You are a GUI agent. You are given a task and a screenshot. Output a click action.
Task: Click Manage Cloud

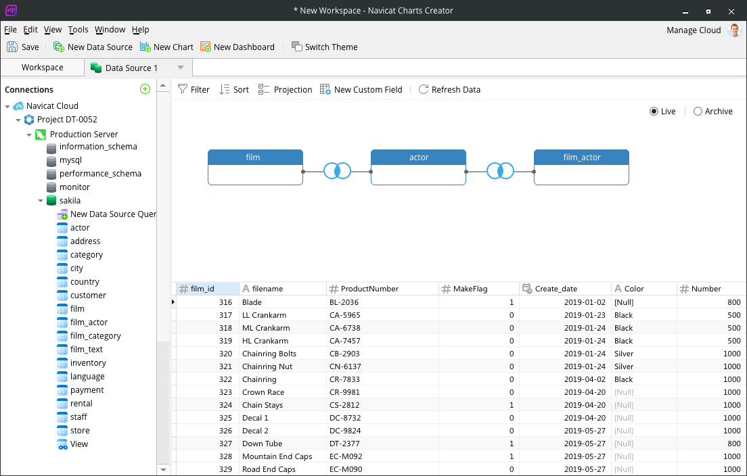pyautogui.click(x=694, y=30)
